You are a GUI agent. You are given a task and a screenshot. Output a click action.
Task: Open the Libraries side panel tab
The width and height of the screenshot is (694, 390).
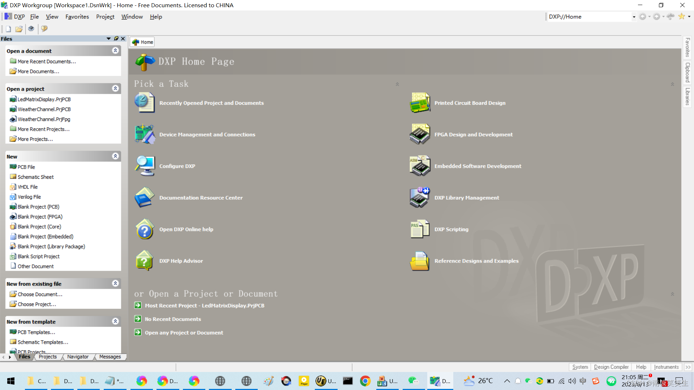click(x=687, y=96)
